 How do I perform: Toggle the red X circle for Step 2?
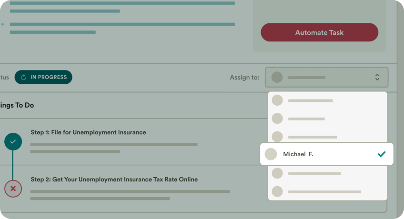pos(13,189)
